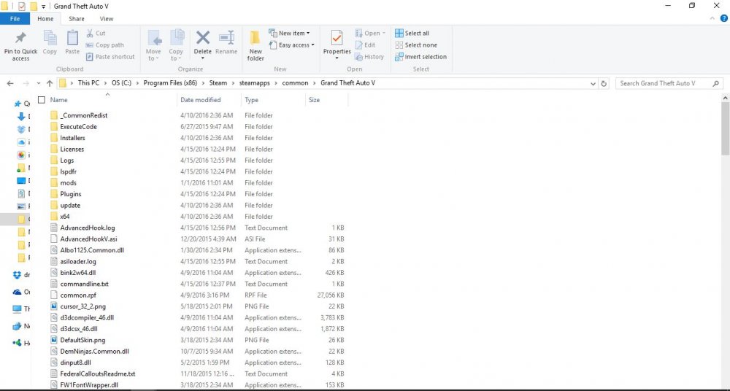Click Copy path in ribbon
This screenshot has height=391, width=730.
coord(104,45)
